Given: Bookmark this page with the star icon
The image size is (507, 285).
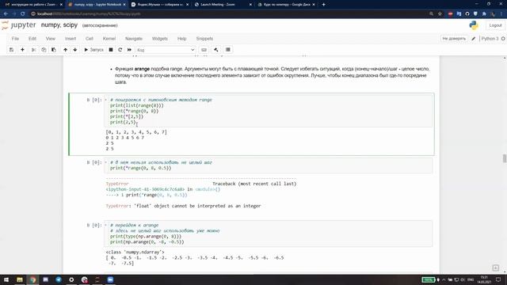Looking at the screenshot, I should pyautogui.click(x=440, y=13).
